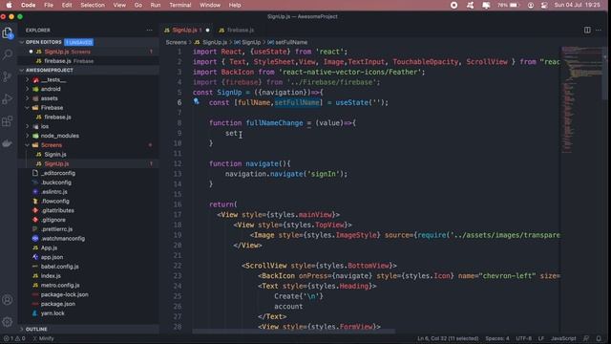Open the Docker view in activity bar
611x344 pixels.
click(8, 143)
